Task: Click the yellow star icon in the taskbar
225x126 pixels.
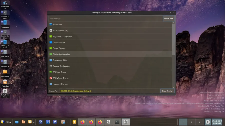Action: tap(74, 122)
